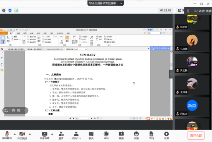Select the Typewriter tool in ribbon
The height and width of the screenshot is (142, 212).
[62, 39]
